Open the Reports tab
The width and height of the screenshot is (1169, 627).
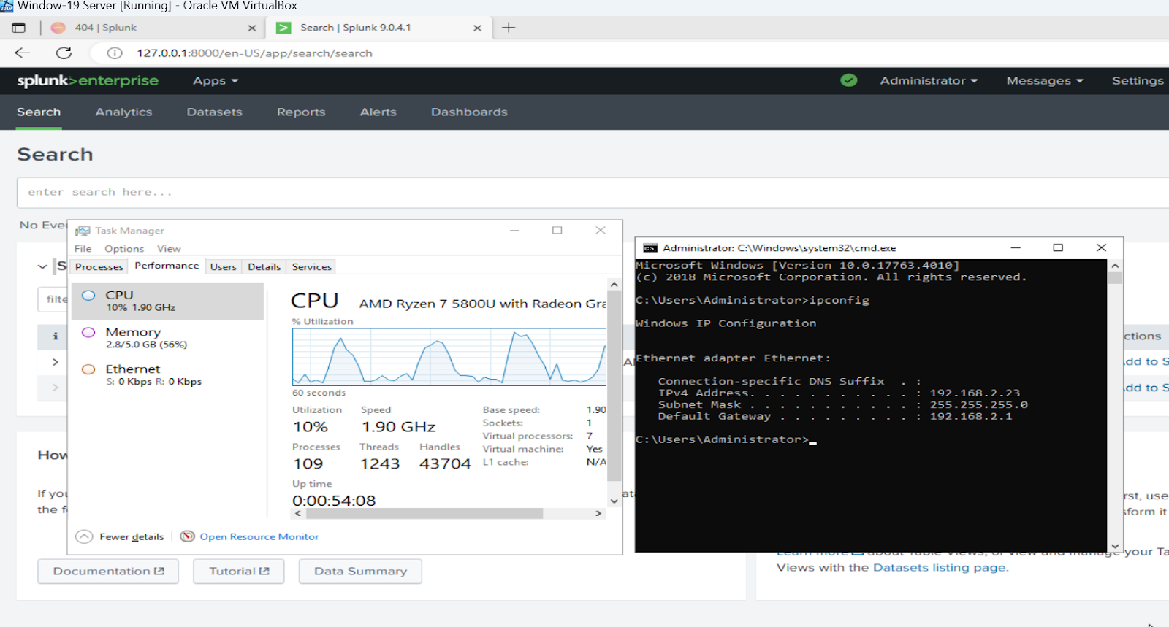(x=301, y=112)
